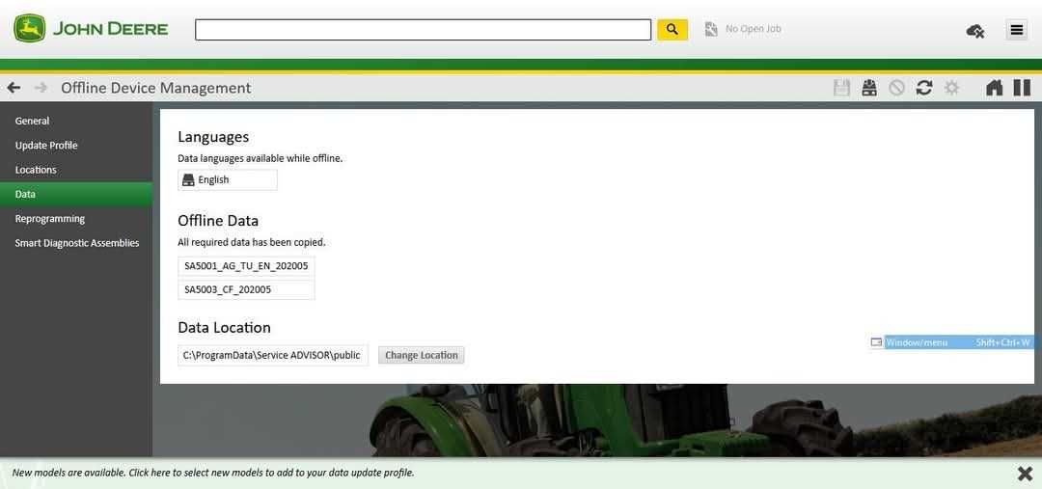Select the Data section in sidebar
Viewport: 1042px width, 489px height.
[76, 194]
